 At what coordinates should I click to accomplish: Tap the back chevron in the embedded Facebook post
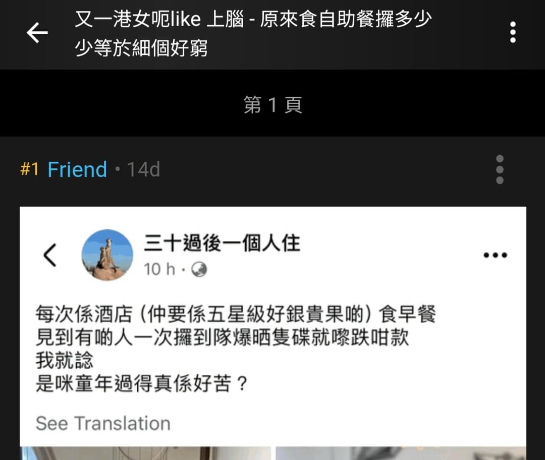pos(49,255)
